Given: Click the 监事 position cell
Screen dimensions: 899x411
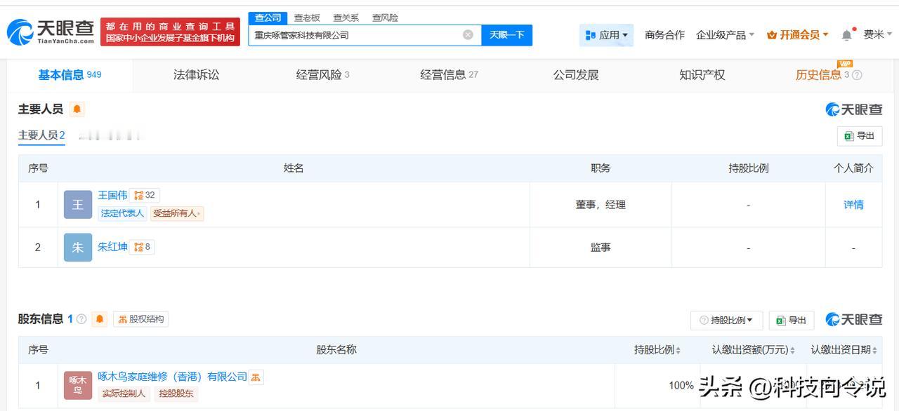Looking at the screenshot, I should point(601,248).
